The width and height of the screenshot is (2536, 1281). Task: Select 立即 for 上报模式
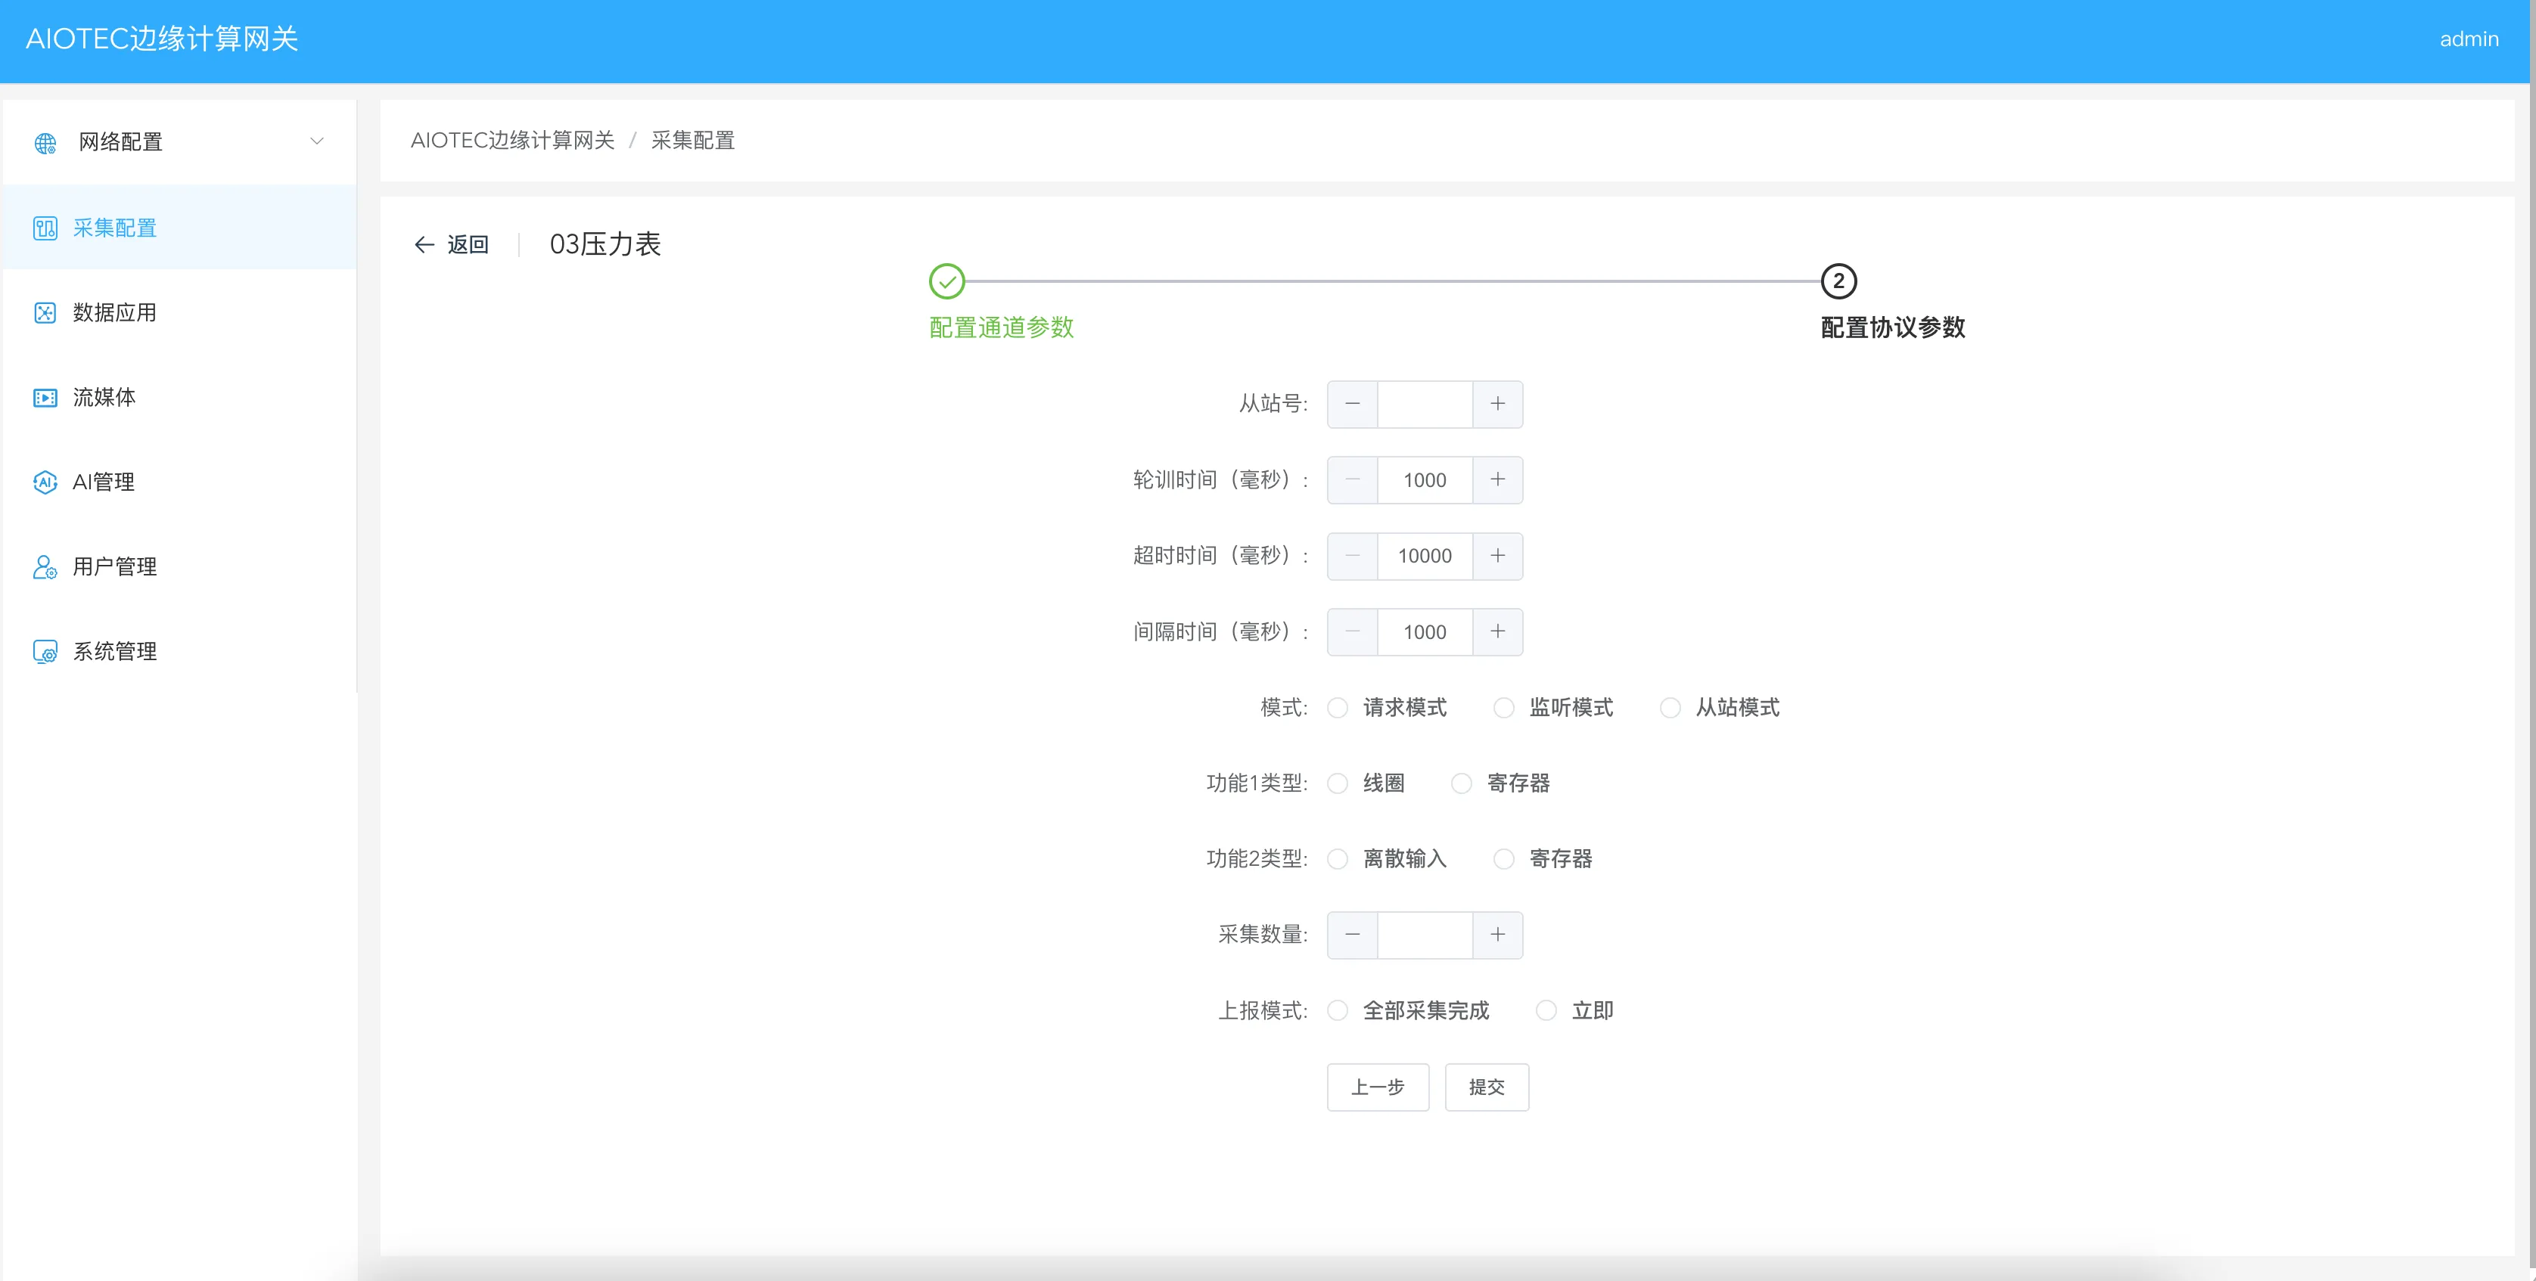(1546, 1010)
